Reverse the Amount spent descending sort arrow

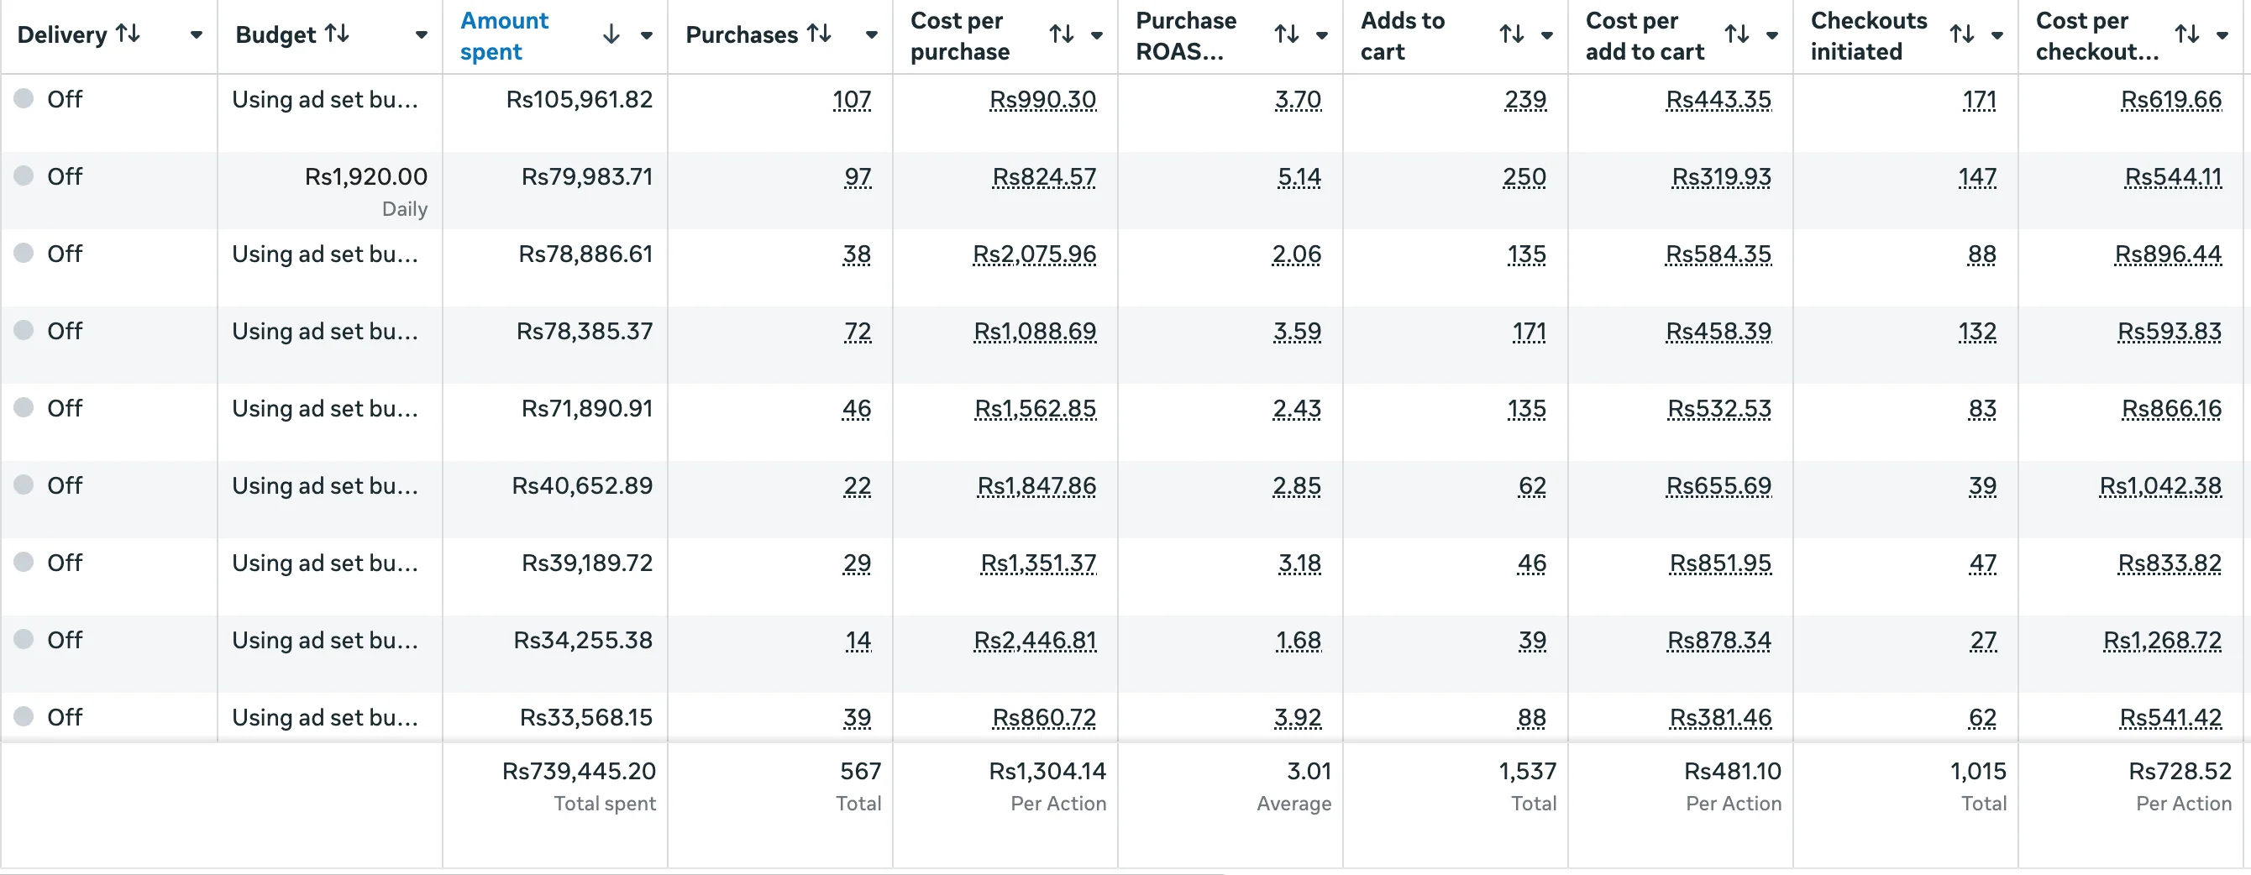pyautogui.click(x=611, y=35)
